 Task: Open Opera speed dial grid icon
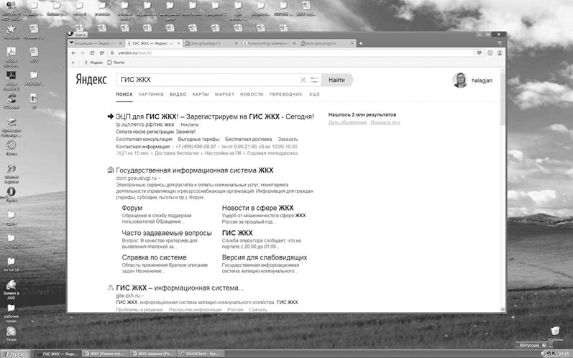point(102,53)
